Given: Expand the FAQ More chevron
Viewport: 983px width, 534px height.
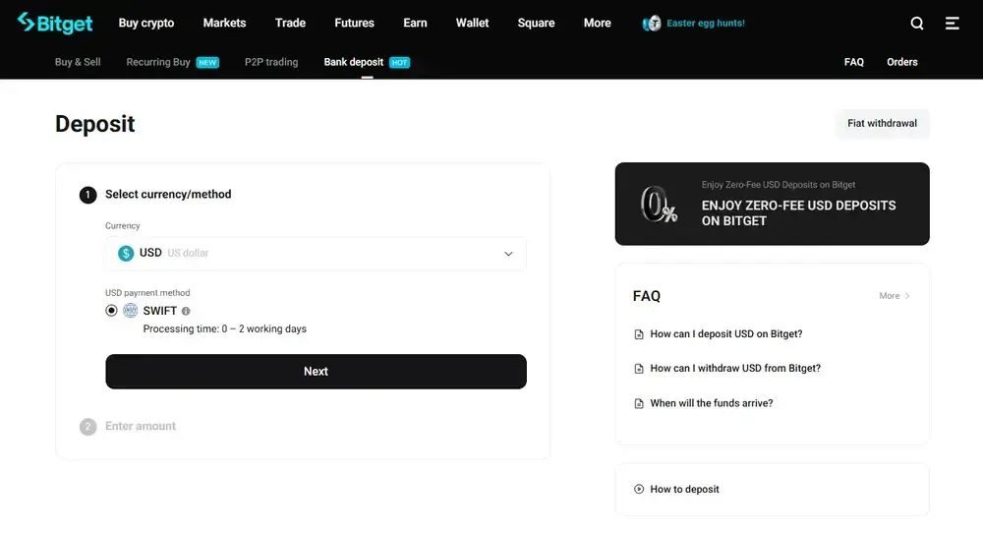Looking at the screenshot, I should (x=906, y=296).
